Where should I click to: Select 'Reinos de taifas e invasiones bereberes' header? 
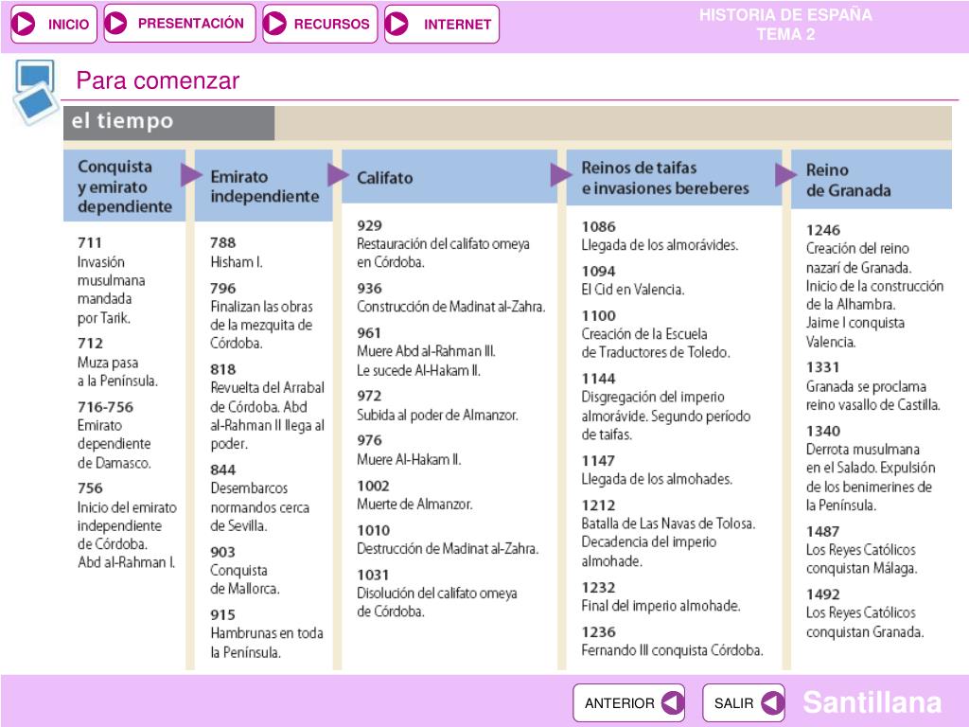(674, 177)
